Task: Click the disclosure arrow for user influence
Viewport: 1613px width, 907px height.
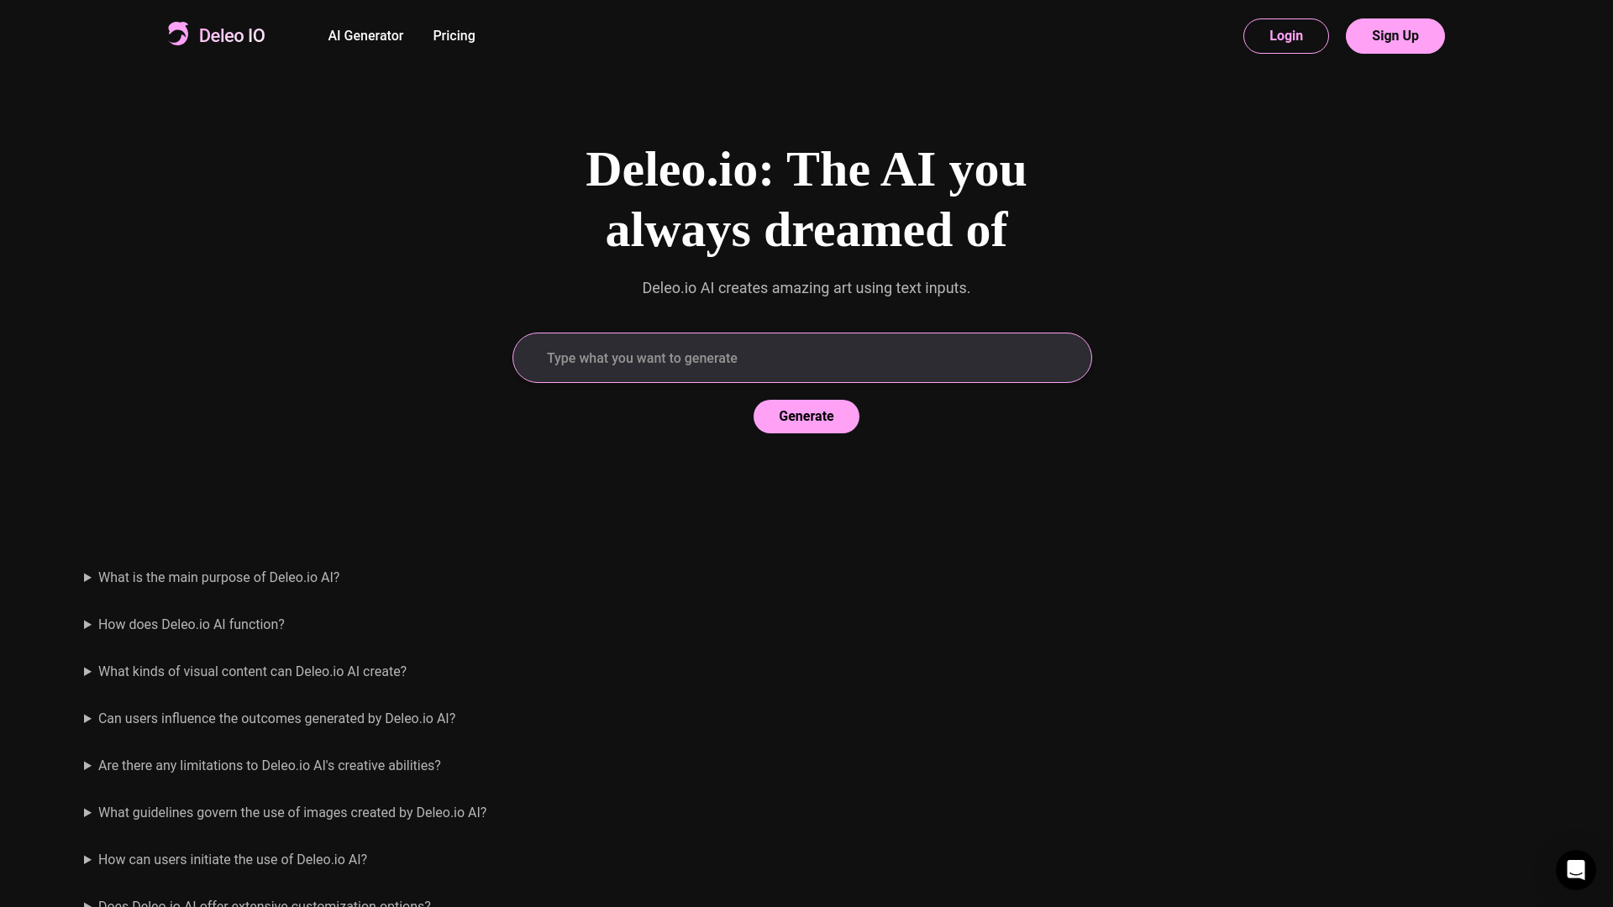Action: [87, 719]
